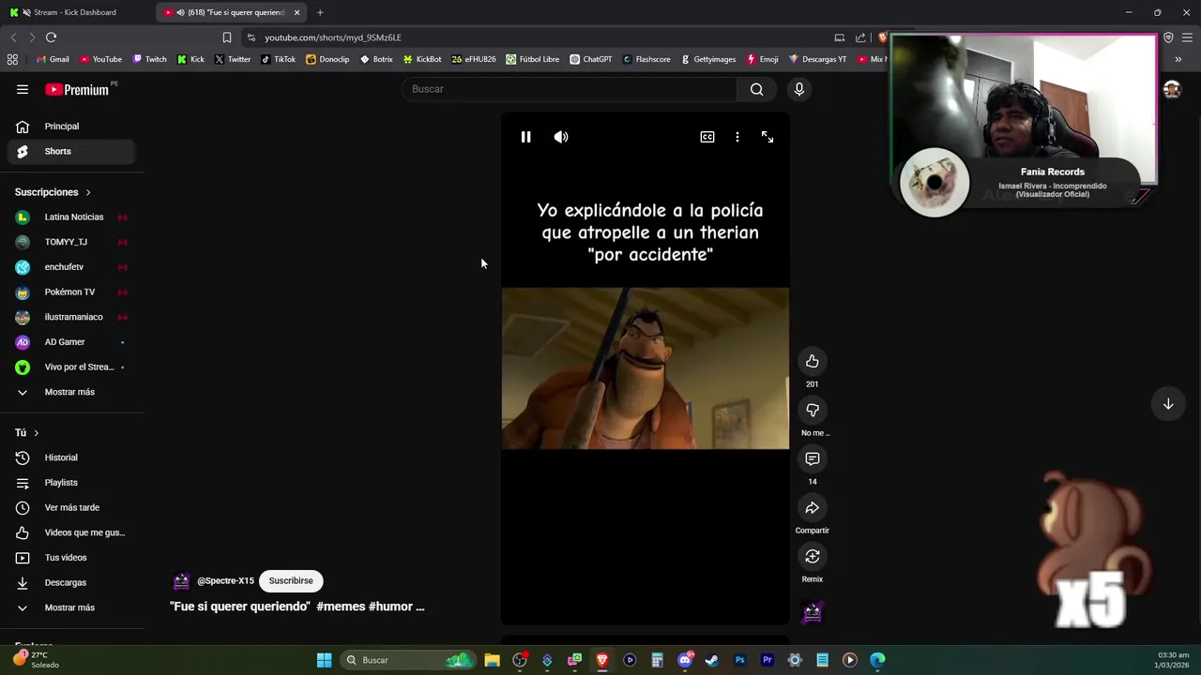Open the ChatGPT bookmark

coord(590,59)
